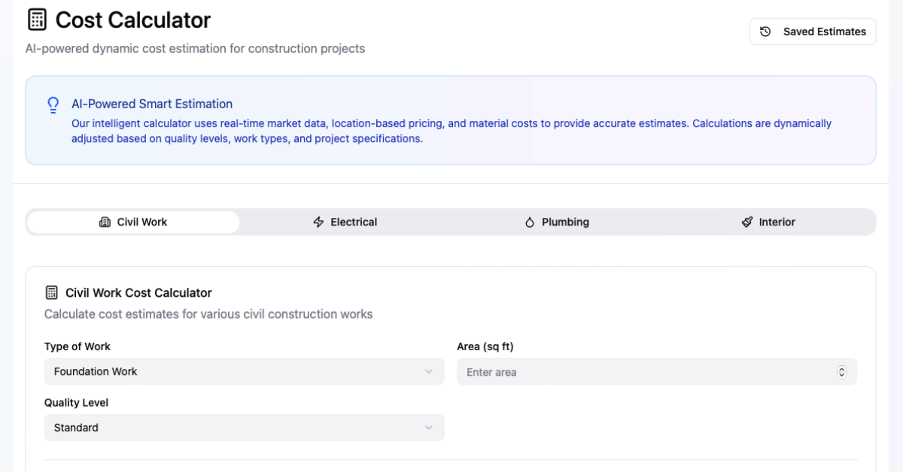The height and width of the screenshot is (472, 903).
Task: Click the lightning bolt icon on the Electrical tab
Action: point(318,222)
